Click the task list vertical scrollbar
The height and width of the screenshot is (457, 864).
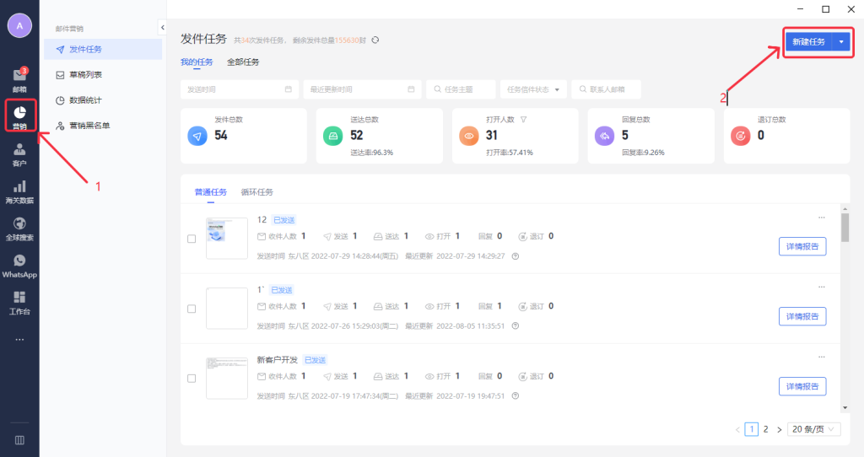(x=845, y=228)
